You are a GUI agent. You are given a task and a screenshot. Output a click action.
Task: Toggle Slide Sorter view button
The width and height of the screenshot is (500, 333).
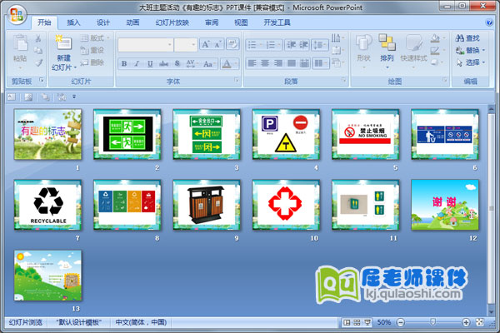point(357,322)
